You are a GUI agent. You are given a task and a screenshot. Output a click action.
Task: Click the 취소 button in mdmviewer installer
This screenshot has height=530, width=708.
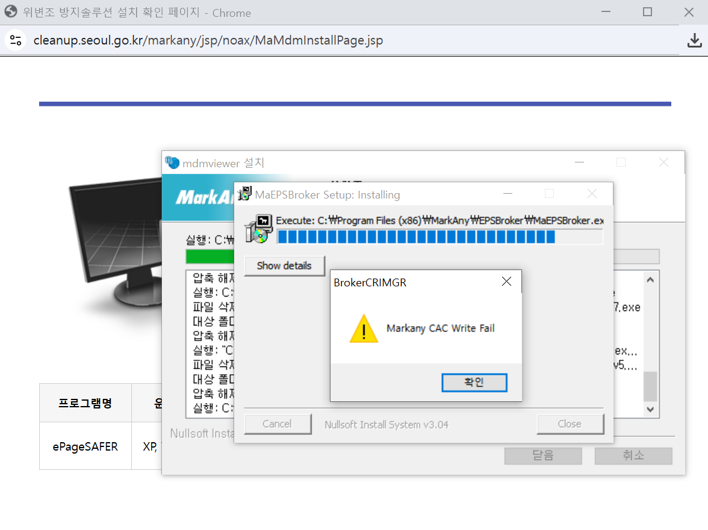click(633, 455)
